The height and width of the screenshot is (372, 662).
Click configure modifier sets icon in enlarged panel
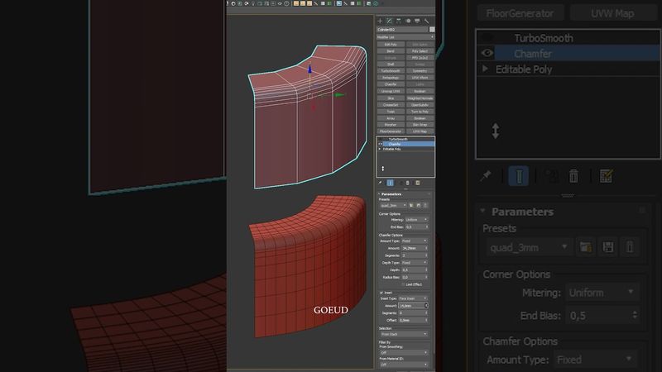tap(606, 176)
